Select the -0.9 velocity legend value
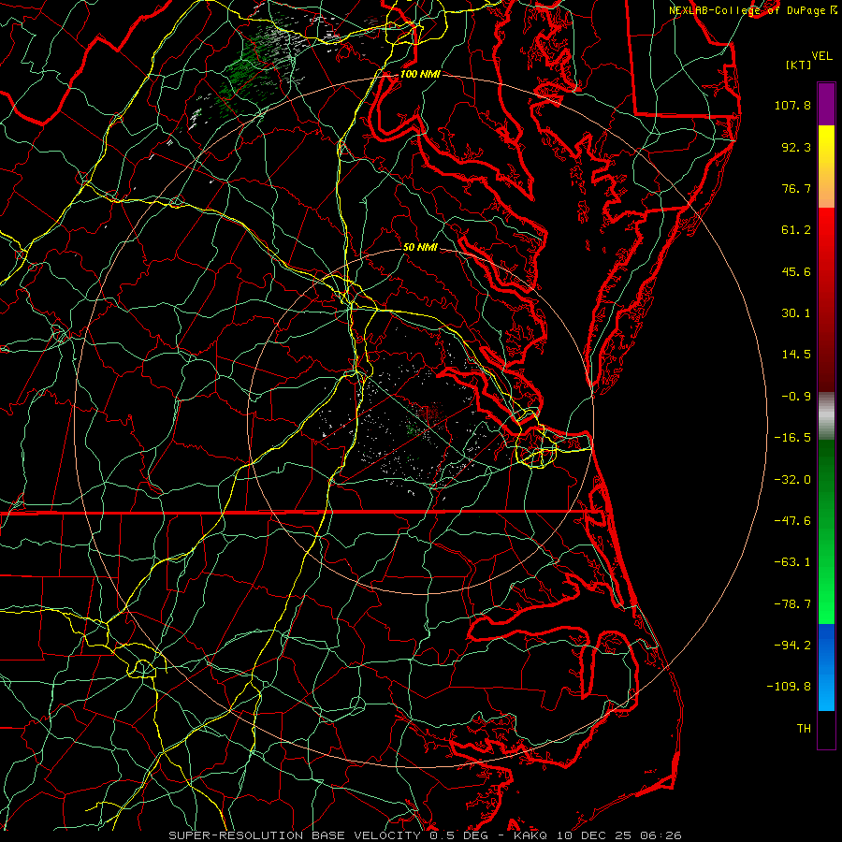Viewport: 842px width, 842px height. point(796,397)
